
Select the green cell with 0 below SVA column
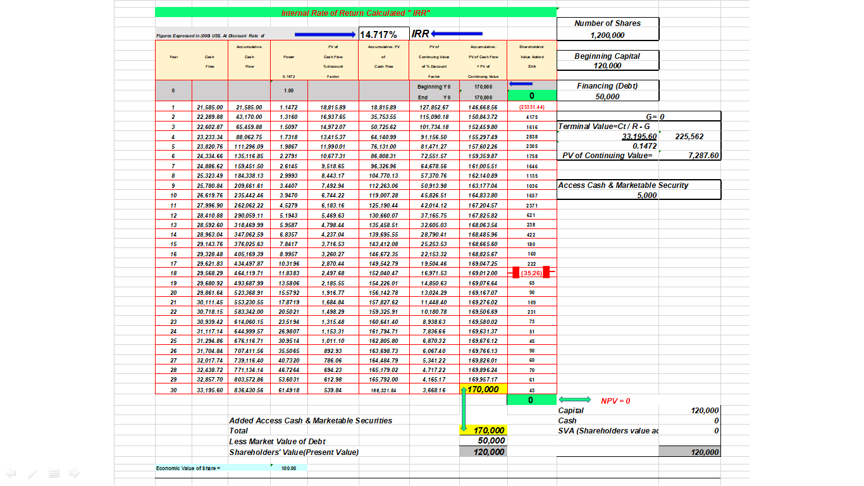531,400
